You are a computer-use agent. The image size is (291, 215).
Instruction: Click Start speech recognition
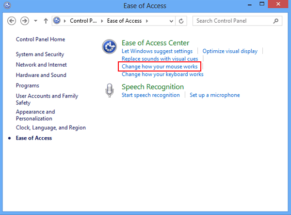(x=150, y=95)
